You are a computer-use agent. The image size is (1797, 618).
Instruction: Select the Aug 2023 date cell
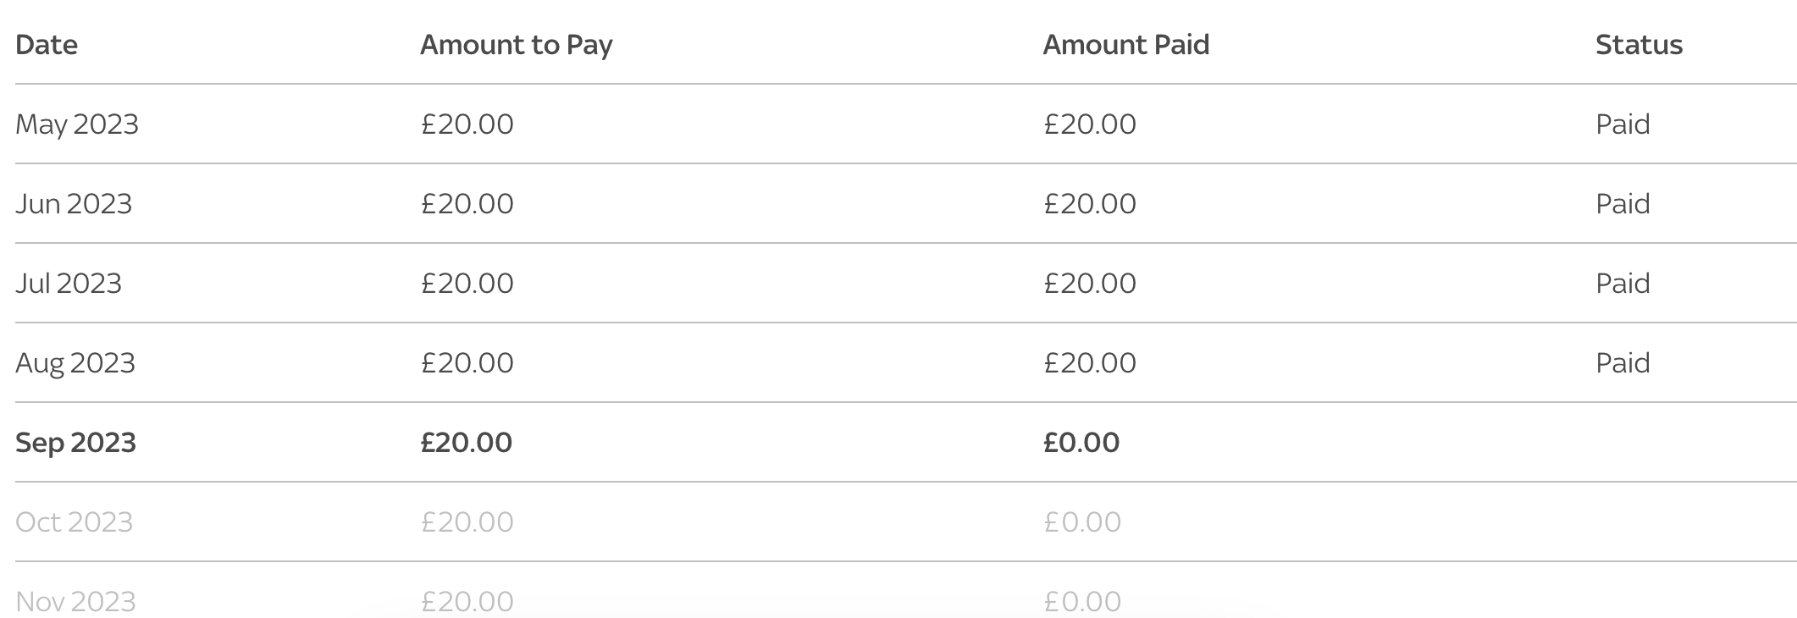tap(75, 363)
